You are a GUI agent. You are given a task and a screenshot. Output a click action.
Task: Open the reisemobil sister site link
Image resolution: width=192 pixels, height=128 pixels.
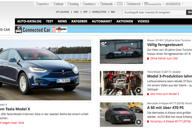pos(133,4)
